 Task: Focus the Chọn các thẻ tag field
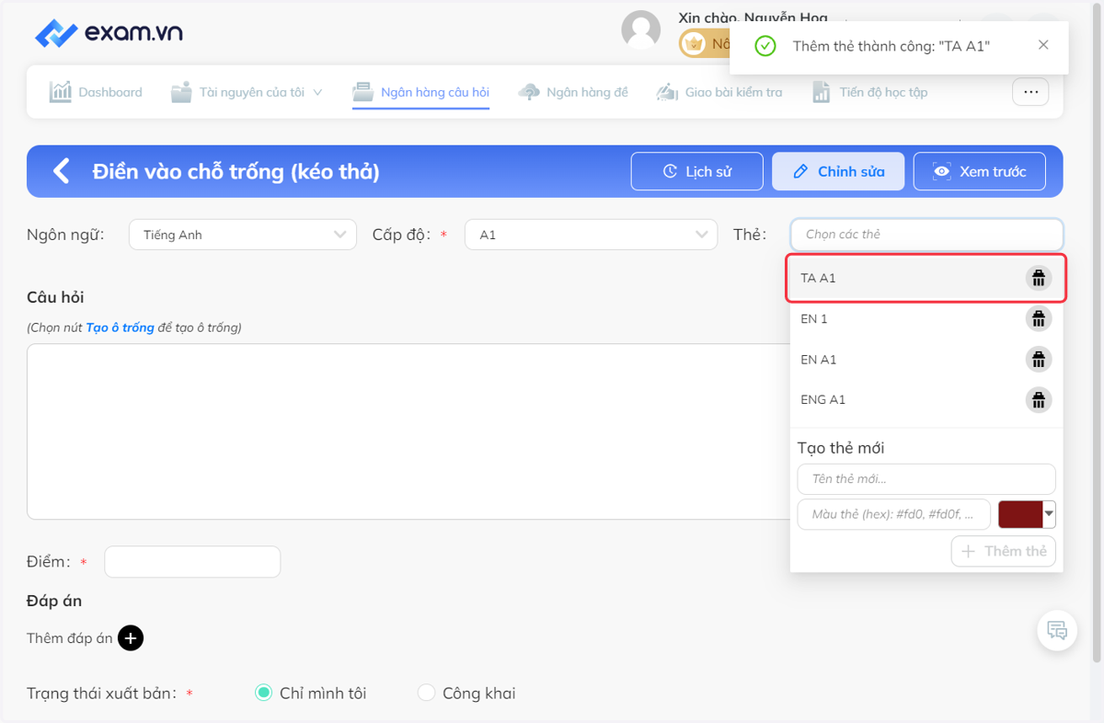(x=926, y=235)
